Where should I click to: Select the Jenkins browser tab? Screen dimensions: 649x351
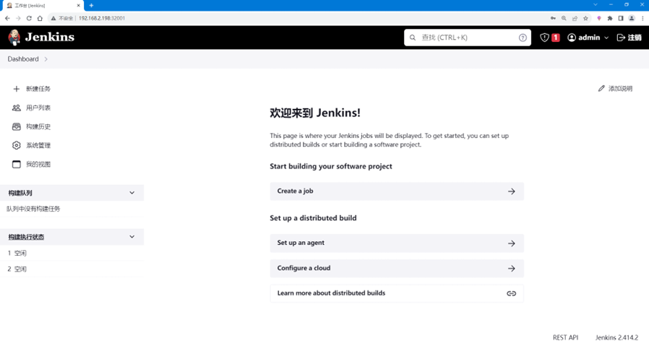coord(43,6)
